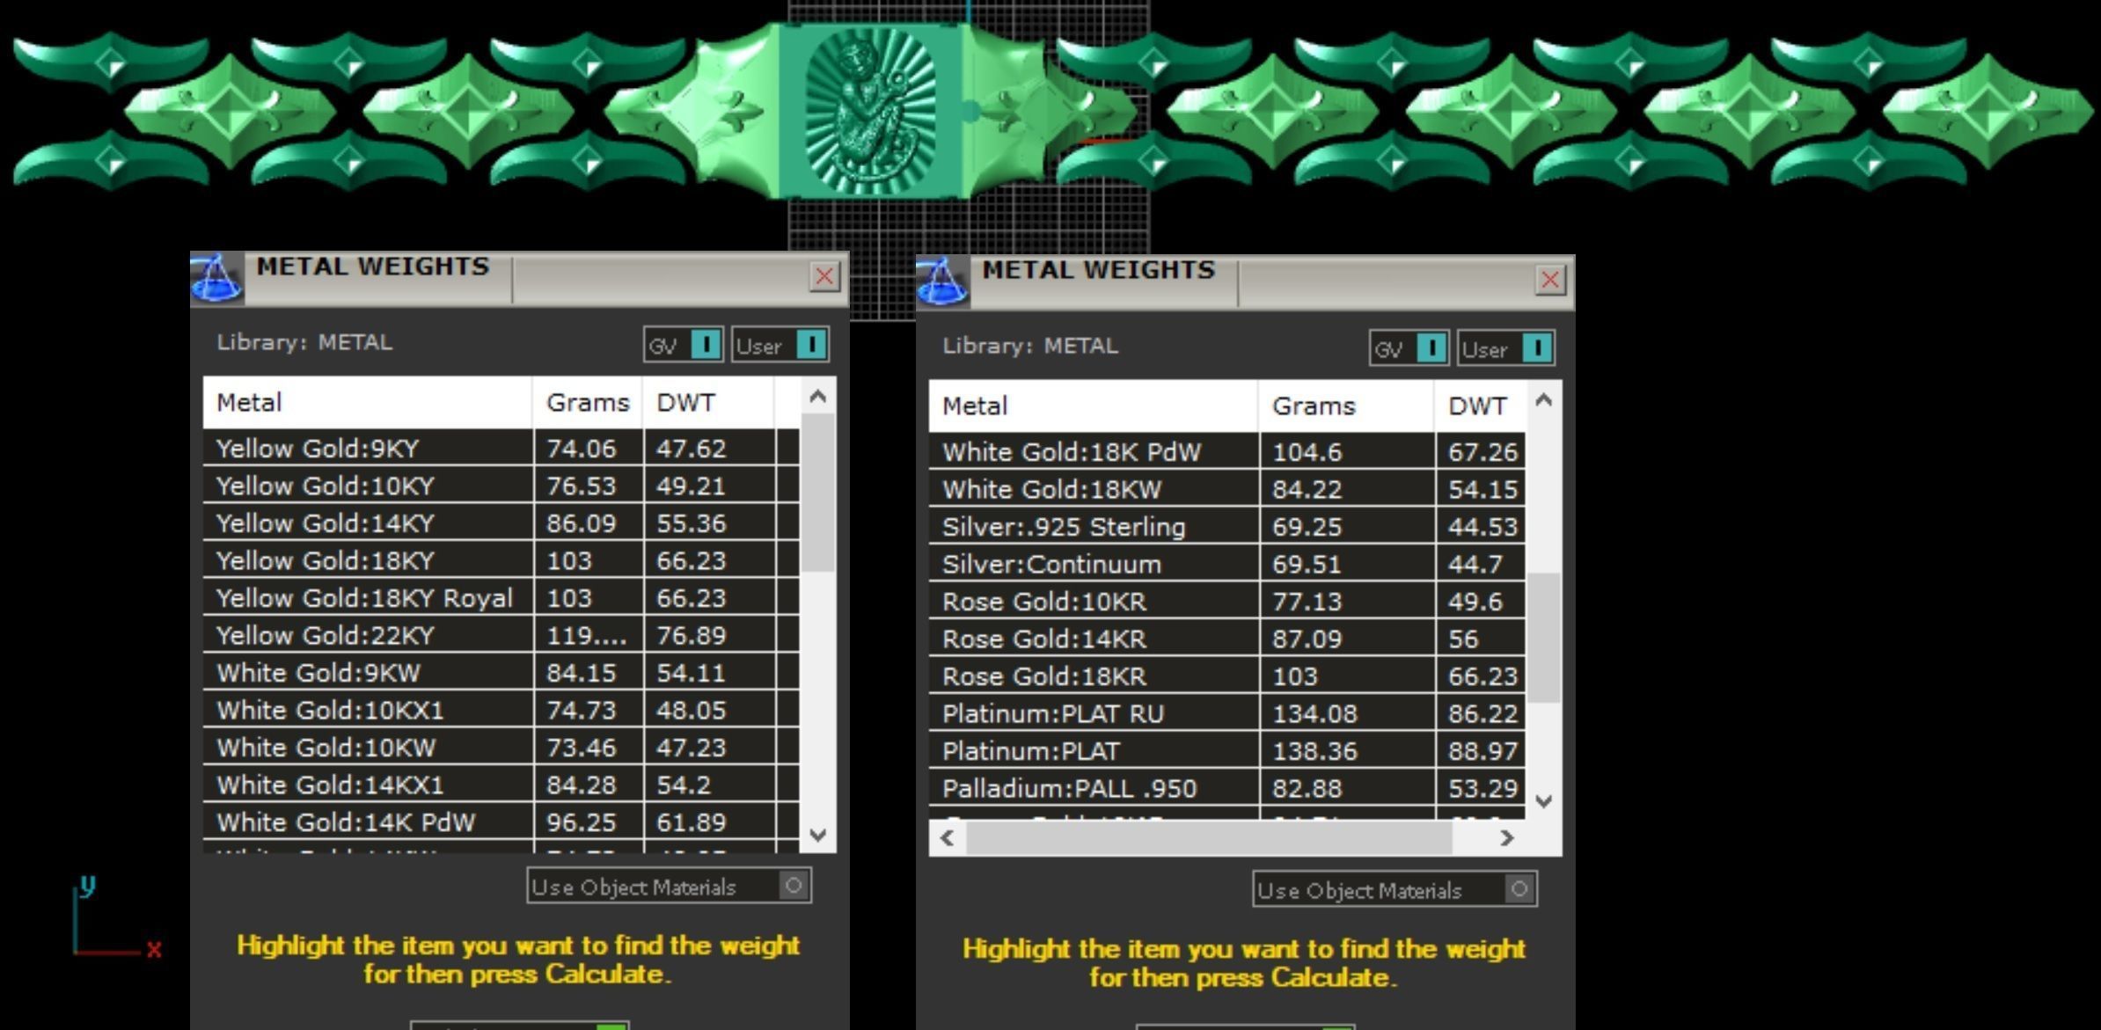2101x1030 pixels.
Task: Enable Use Object Materials in the left panel
Action: pyautogui.click(x=793, y=886)
